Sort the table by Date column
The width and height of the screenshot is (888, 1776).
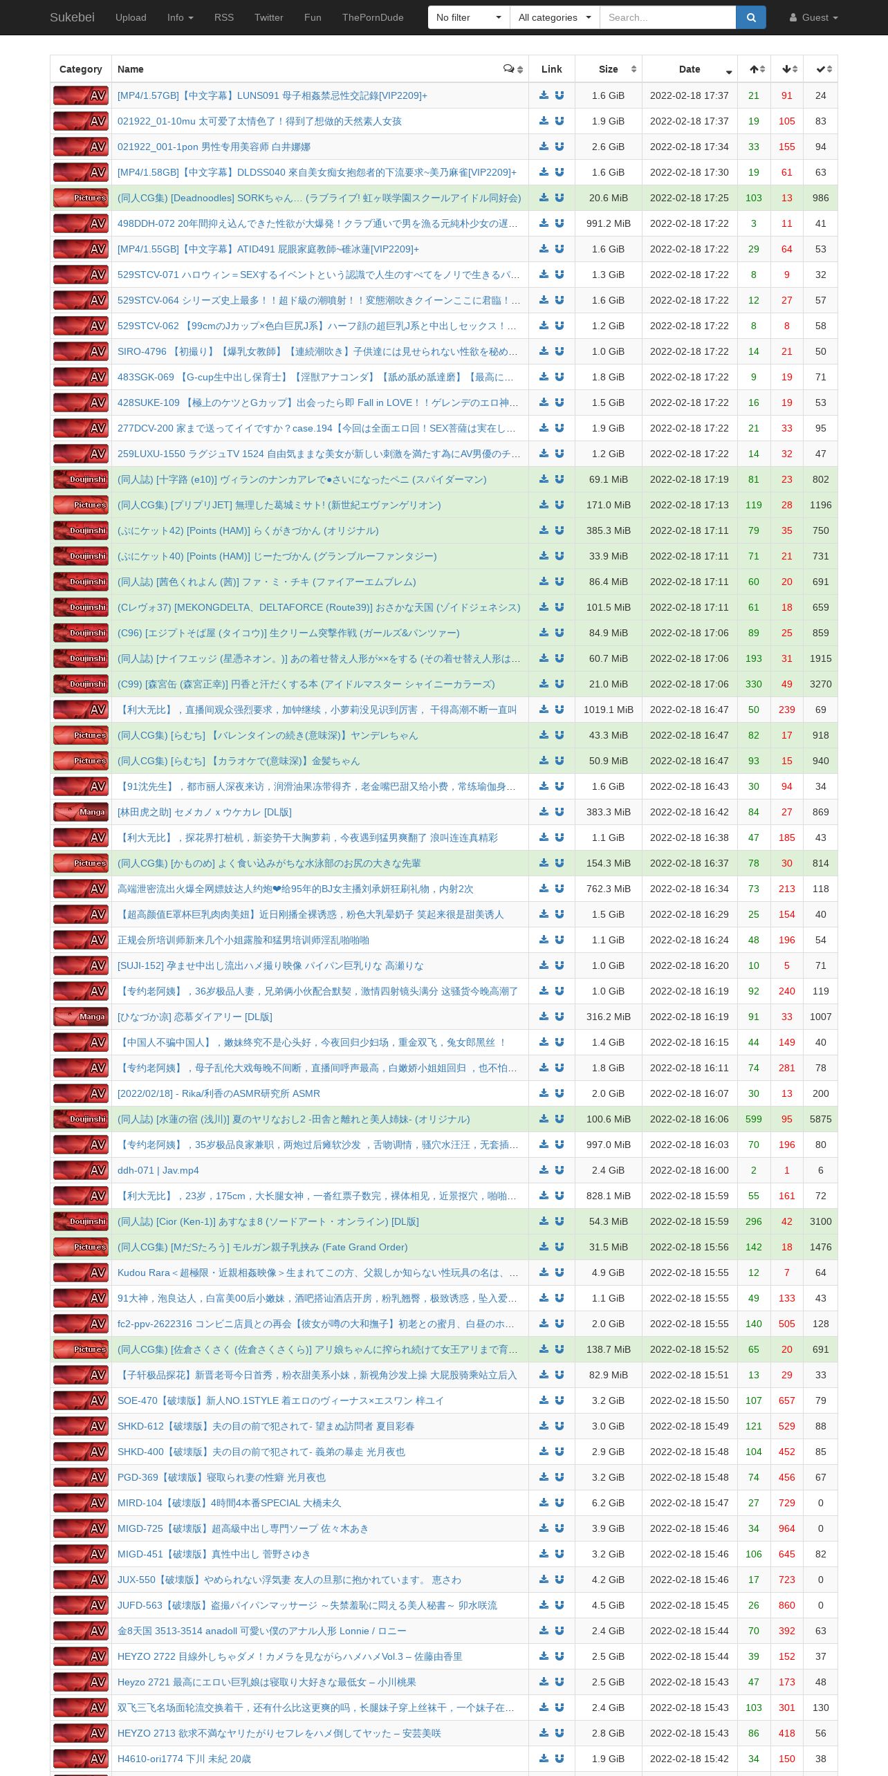[690, 69]
